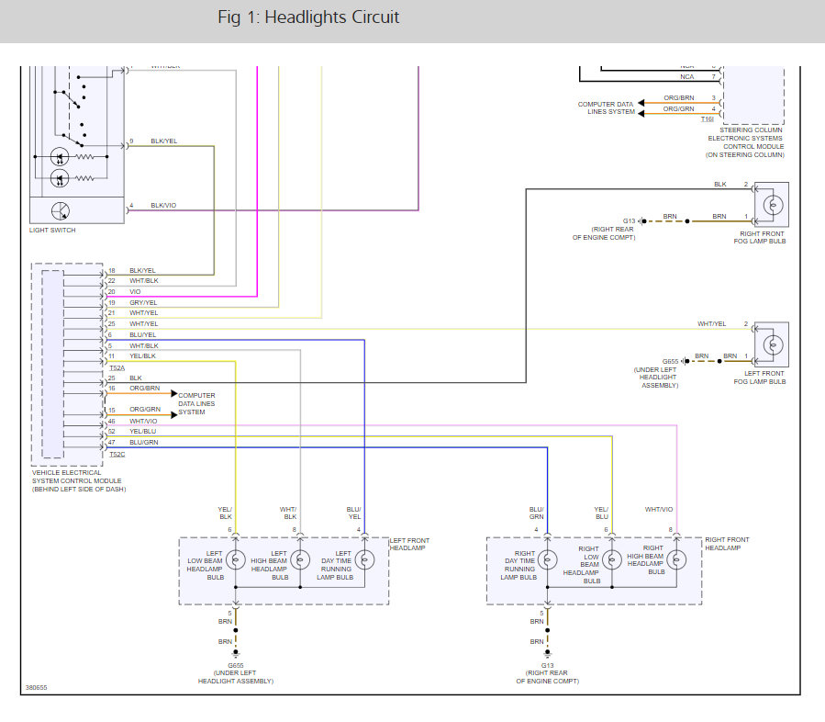Click the upper LED symbol in the light switch
Screen dimensions: 825x722
pyautogui.click(x=60, y=156)
